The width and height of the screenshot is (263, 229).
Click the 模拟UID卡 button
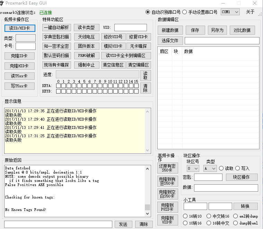point(113,46)
